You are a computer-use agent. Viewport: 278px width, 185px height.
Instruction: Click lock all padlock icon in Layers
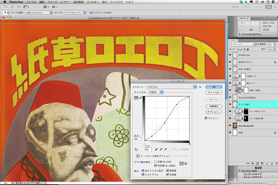[x=248, y=49]
